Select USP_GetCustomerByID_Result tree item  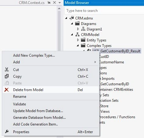[117, 51]
